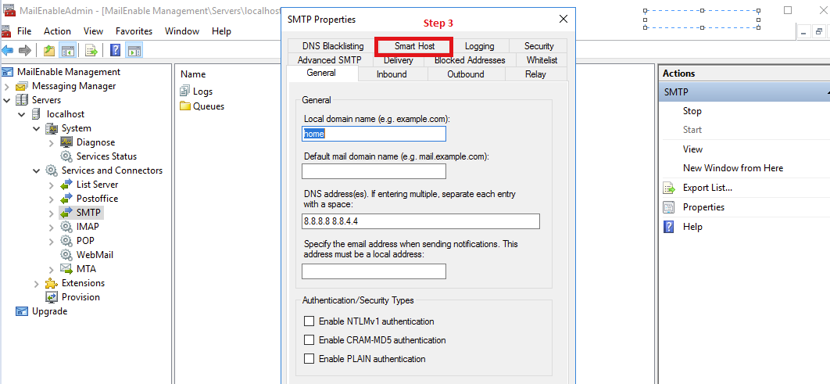Click the Forward arrow toolbar icon

point(25,51)
